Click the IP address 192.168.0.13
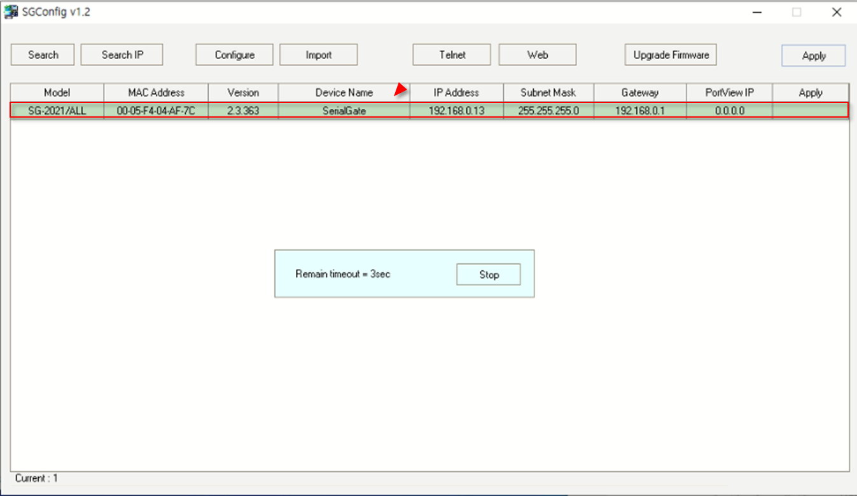 click(x=456, y=111)
